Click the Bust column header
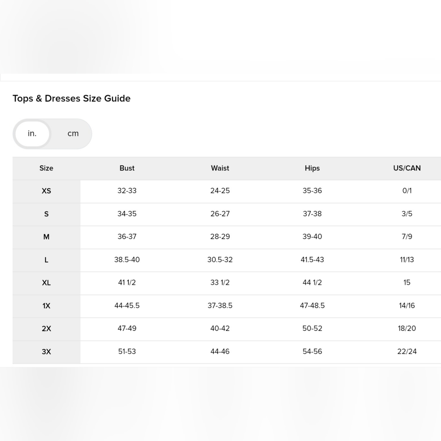 (127, 168)
